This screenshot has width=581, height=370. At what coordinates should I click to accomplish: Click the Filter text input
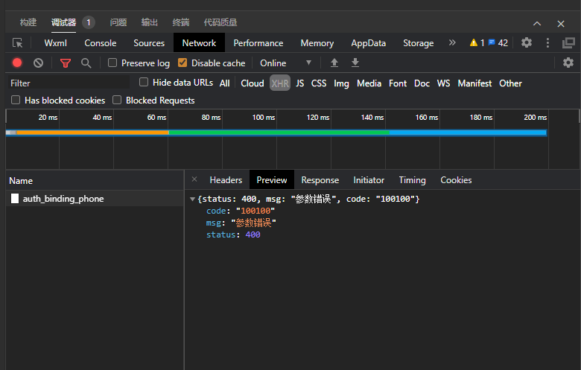coord(69,83)
